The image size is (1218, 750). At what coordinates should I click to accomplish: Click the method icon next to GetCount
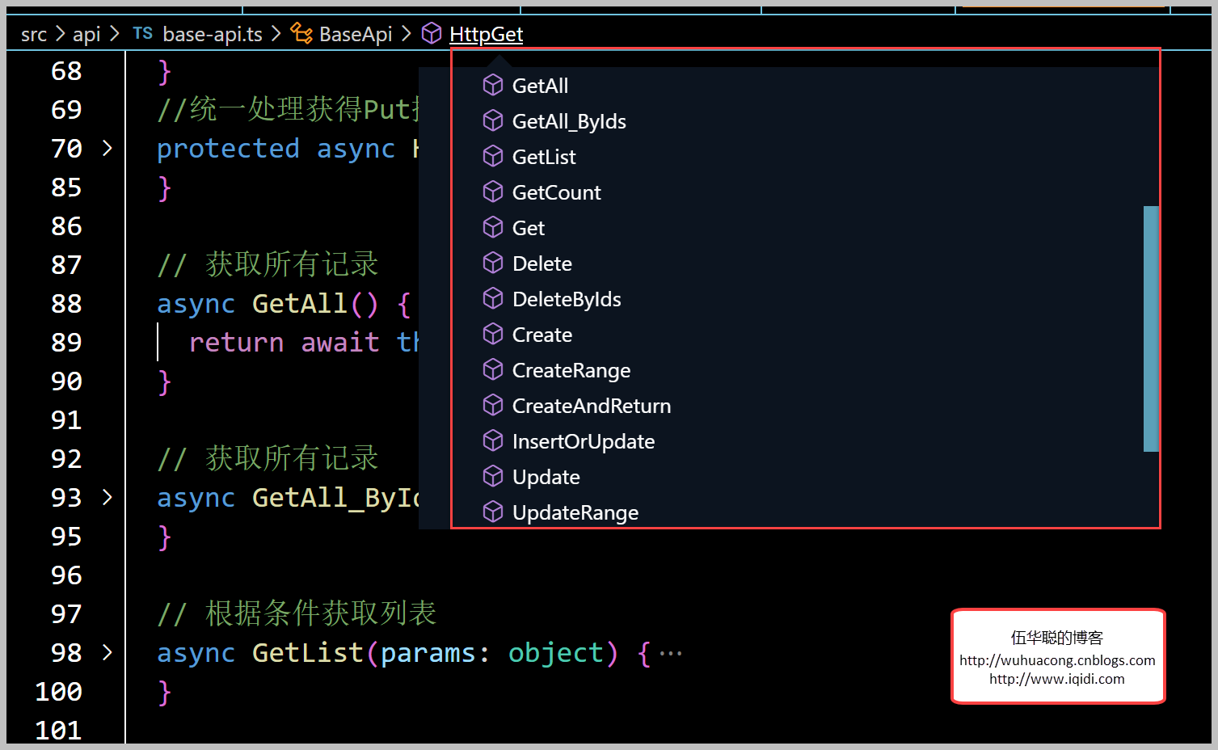point(493,192)
